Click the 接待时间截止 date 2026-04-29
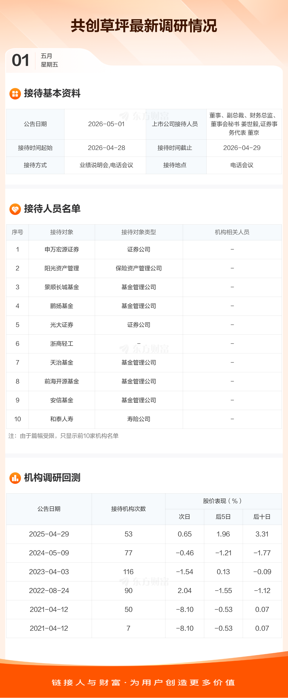This screenshot has height=698, width=288. [242, 148]
